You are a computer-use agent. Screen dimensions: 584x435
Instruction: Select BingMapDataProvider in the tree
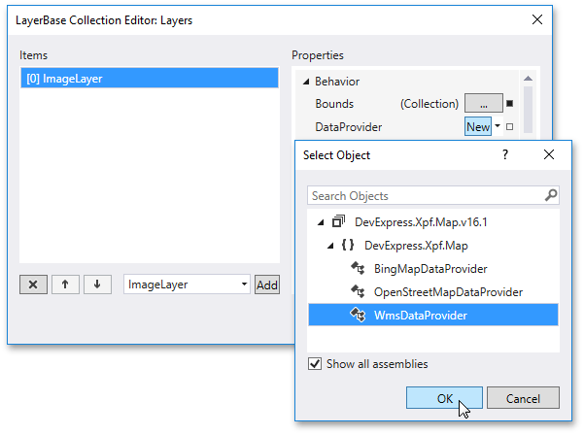tap(430, 269)
